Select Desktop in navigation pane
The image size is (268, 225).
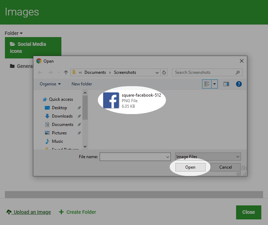click(59, 108)
